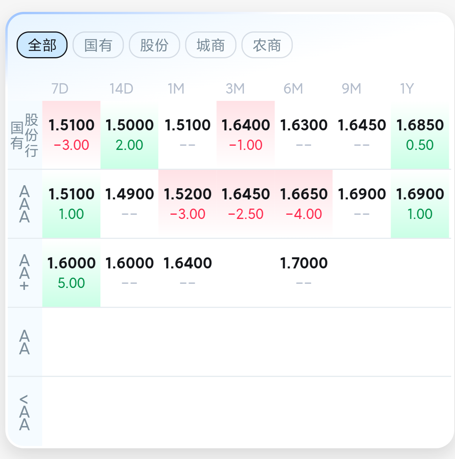Select the 全部 filter pill
Screen dimensions: 455x459
(x=42, y=45)
